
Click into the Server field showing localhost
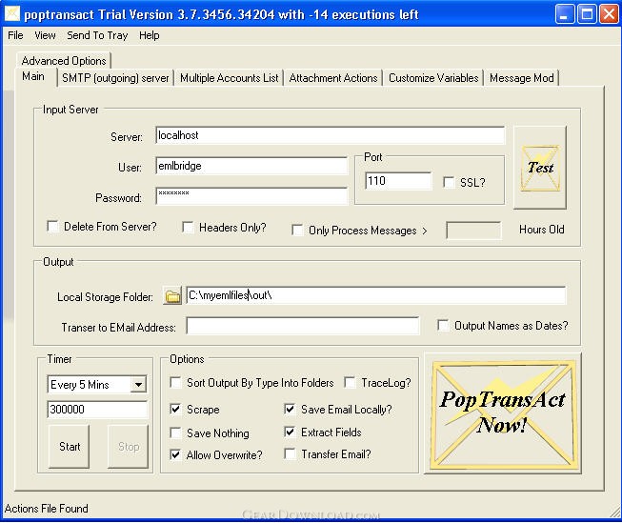coord(330,135)
